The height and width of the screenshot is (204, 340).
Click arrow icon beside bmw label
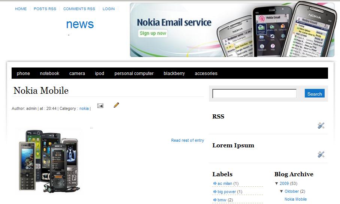point(215,200)
